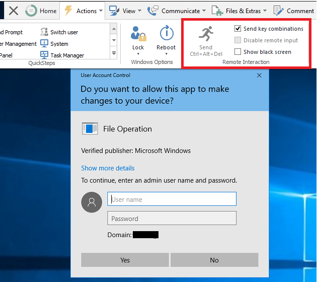The image size is (317, 282).
Task: Select Task Manager quick step
Action: click(x=67, y=55)
